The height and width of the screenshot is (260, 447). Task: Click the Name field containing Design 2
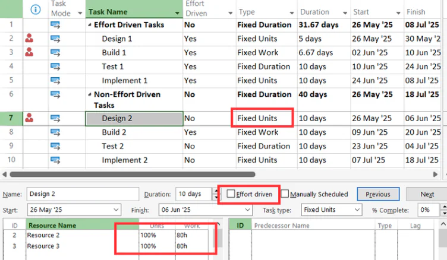pos(83,194)
